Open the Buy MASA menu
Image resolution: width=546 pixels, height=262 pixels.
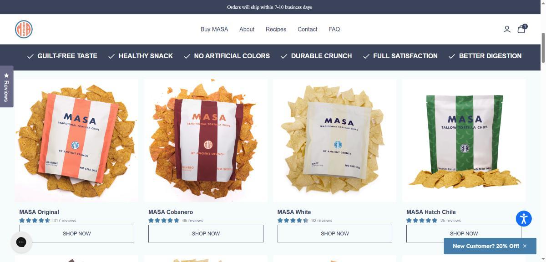(214, 29)
